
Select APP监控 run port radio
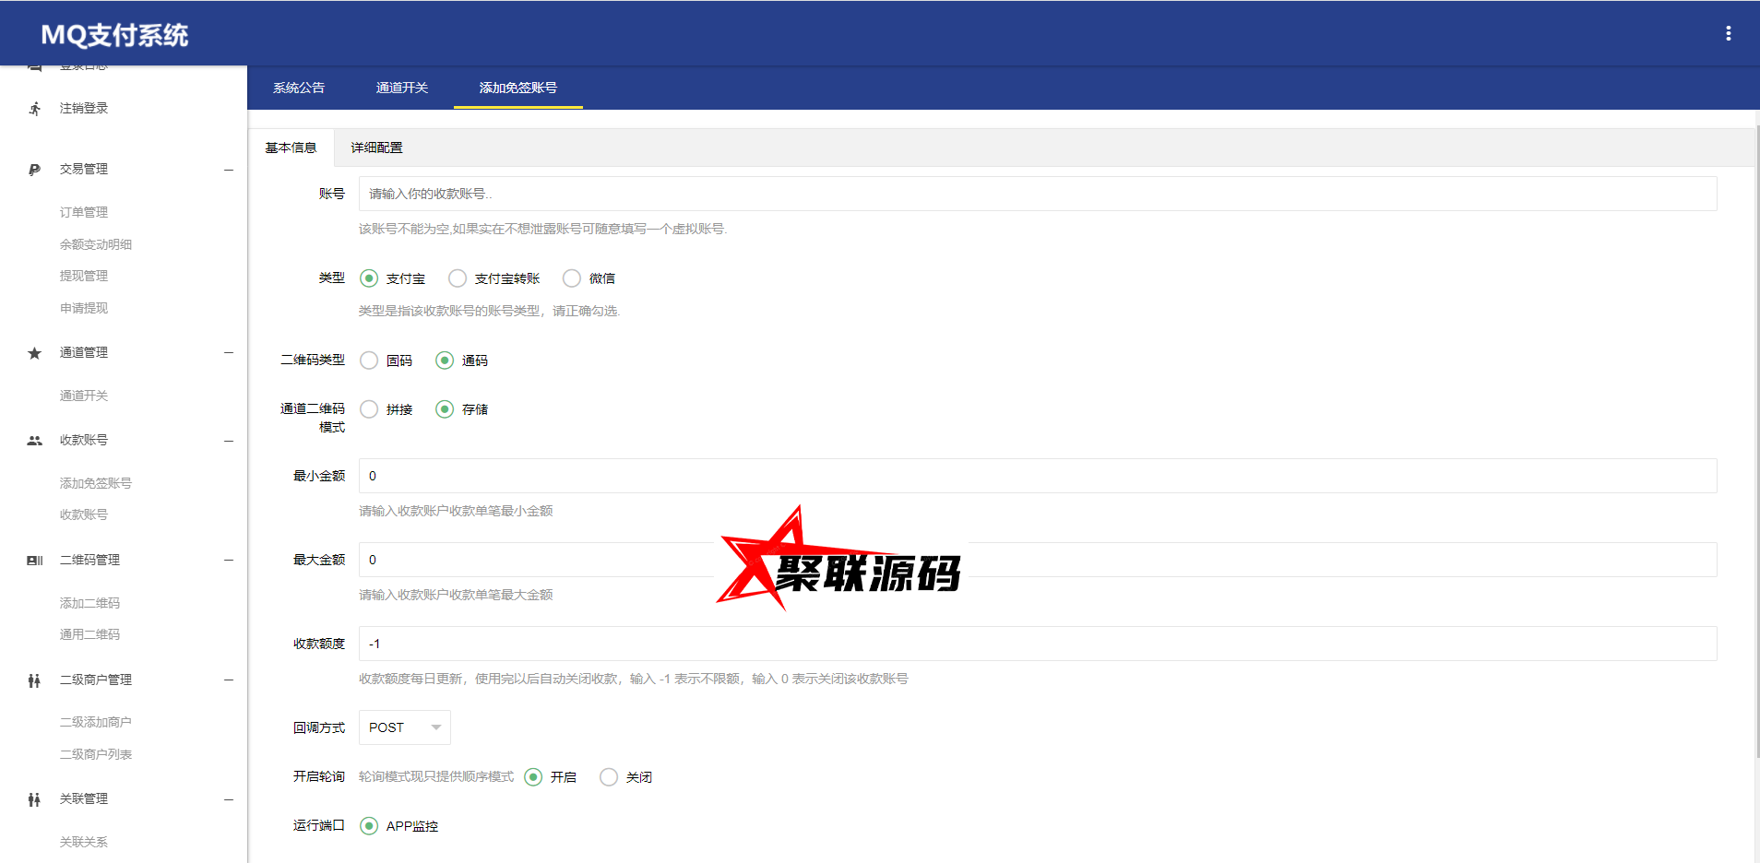point(369,826)
